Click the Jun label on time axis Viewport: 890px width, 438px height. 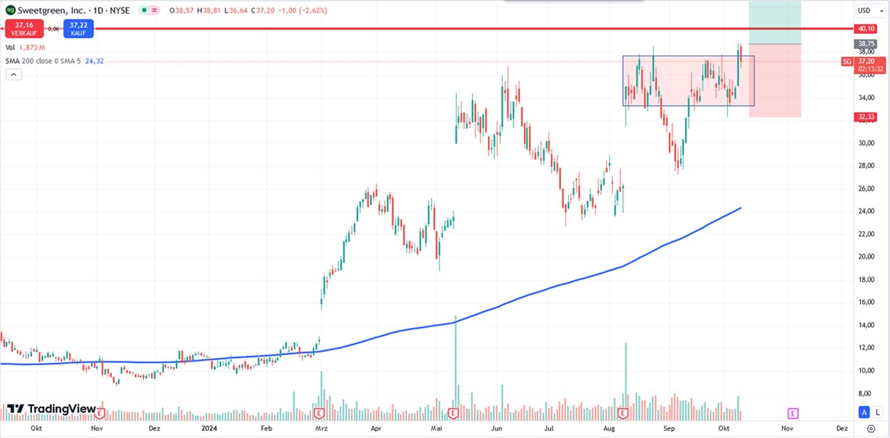[x=498, y=429]
